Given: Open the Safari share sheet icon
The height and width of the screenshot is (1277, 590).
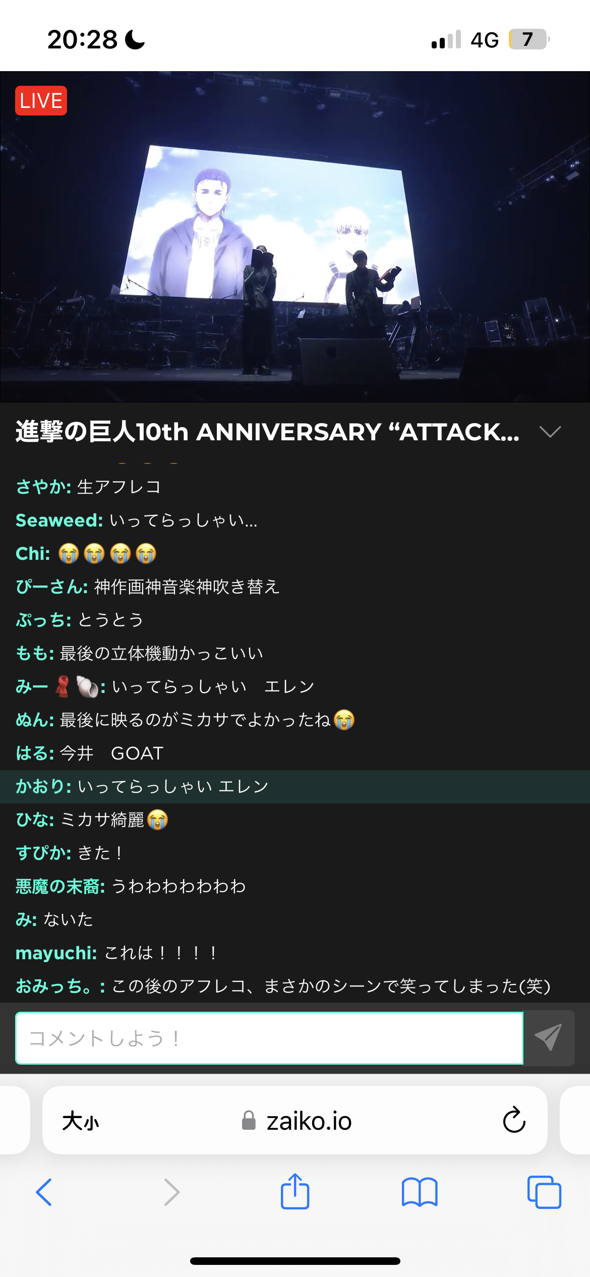Looking at the screenshot, I should (295, 1191).
